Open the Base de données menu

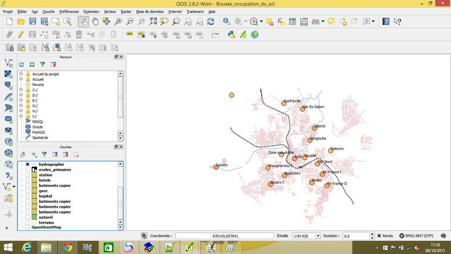150,11
